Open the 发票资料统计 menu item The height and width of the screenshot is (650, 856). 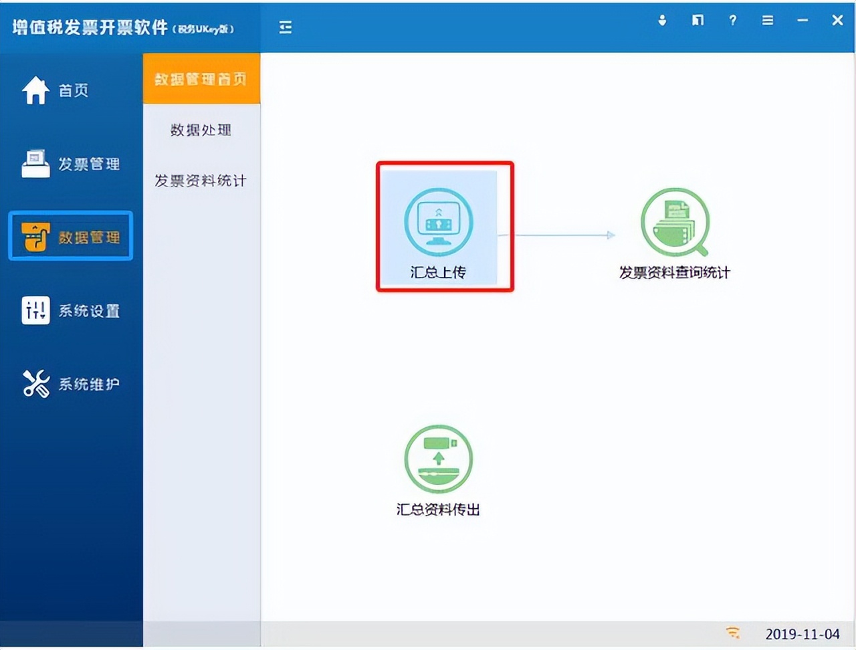coord(201,181)
